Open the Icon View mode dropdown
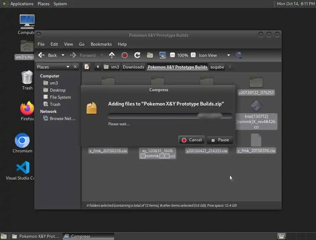Image resolution: width=316 pixels, height=240 pixels. [214, 55]
